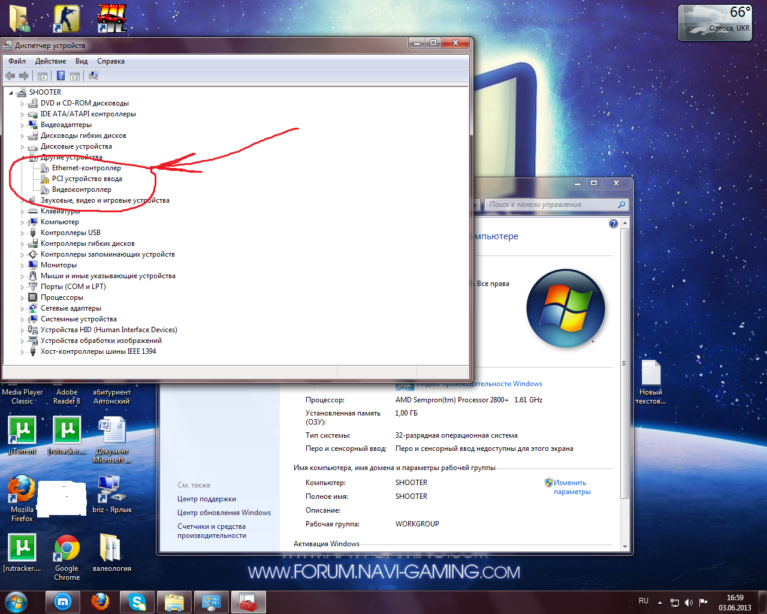
Task: Click the network tray icon
Action: click(675, 602)
